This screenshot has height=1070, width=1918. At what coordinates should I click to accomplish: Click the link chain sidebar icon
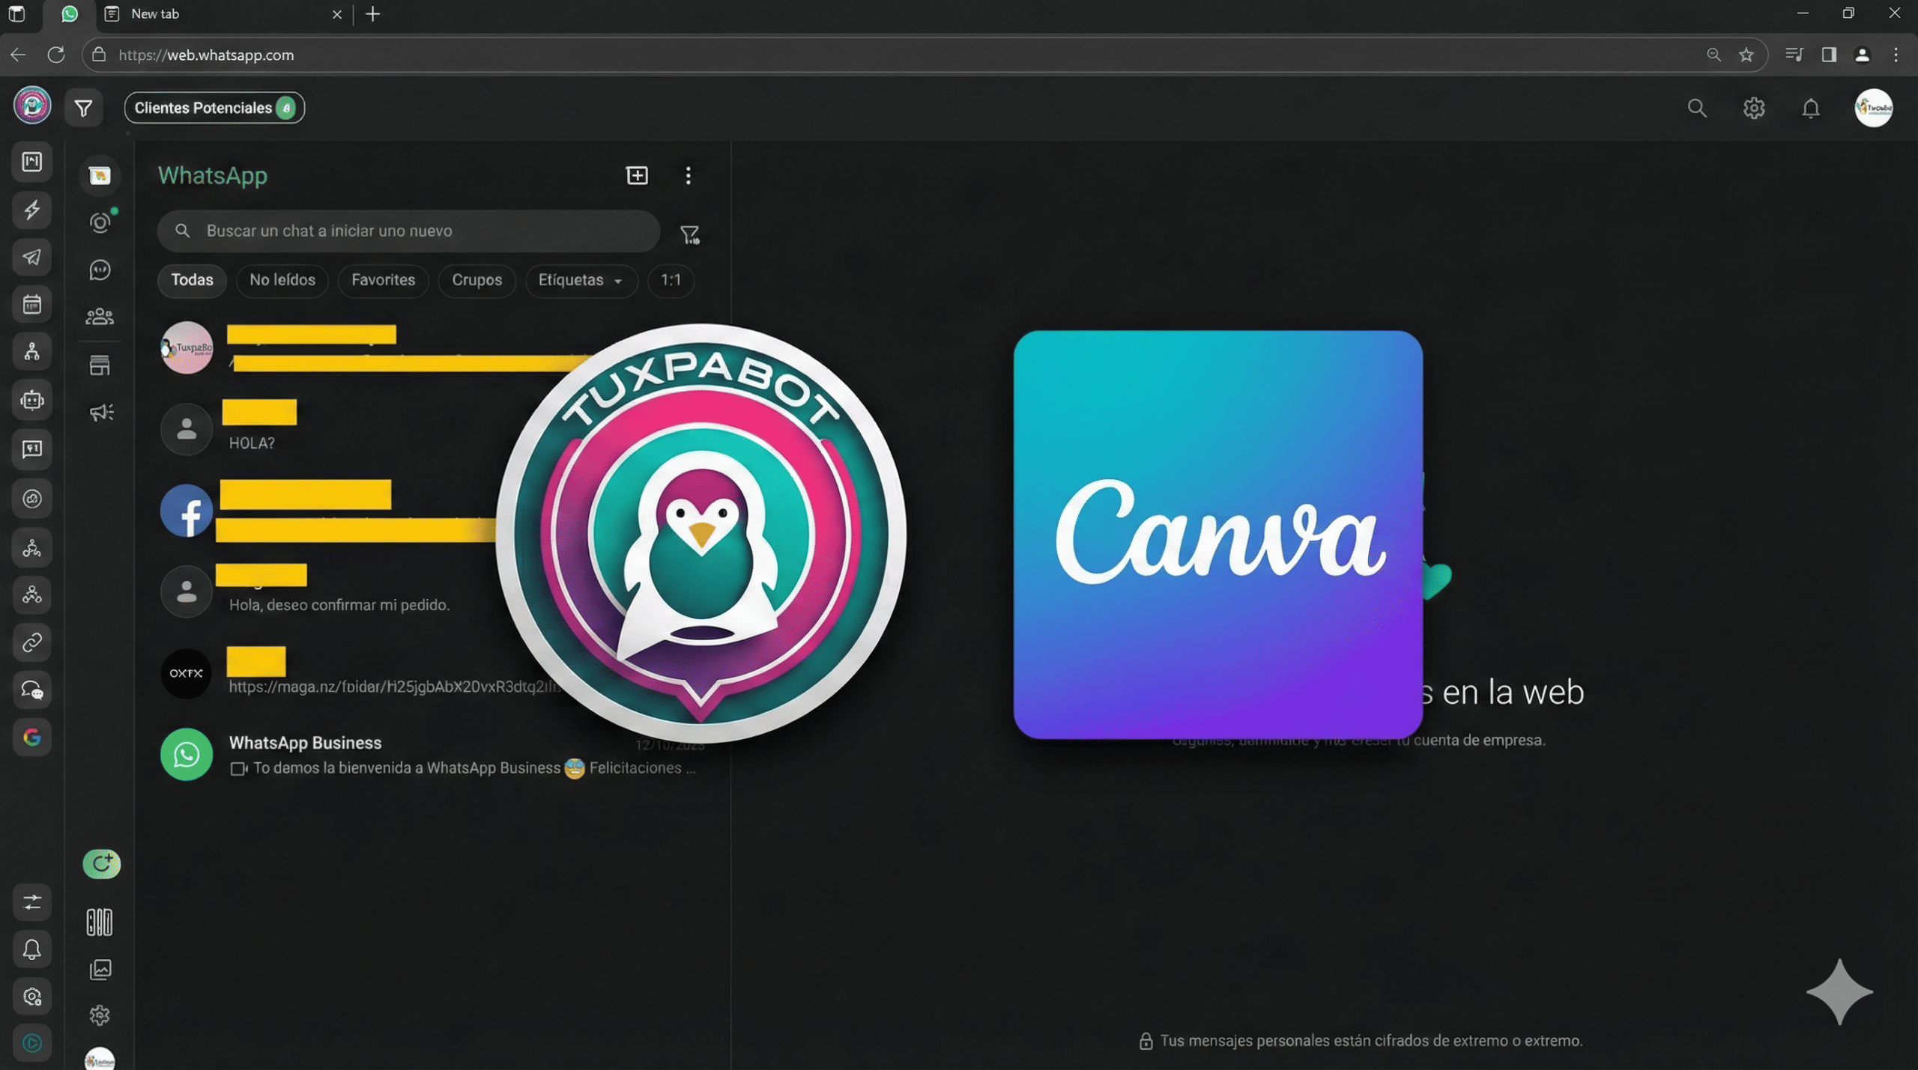[x=31, y=642]
